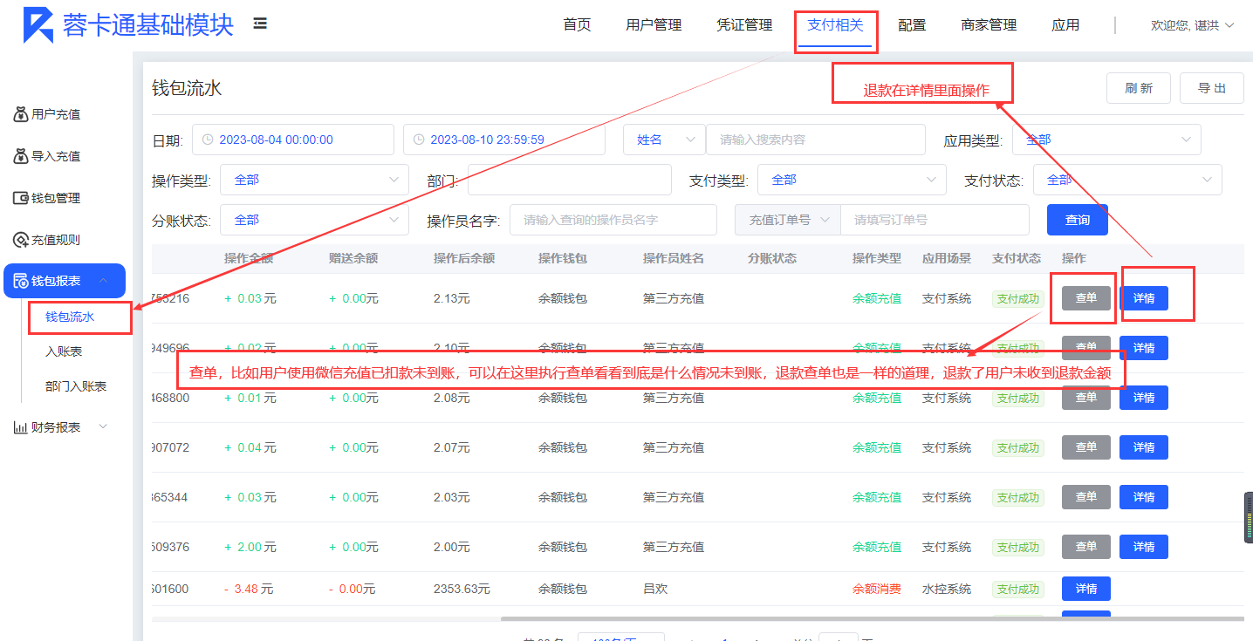The width and height of the screenshot is (1253, 641).
Task: Switch to the 商家管理 top menu
Action: pyautogui.click(x=989, y=25)
